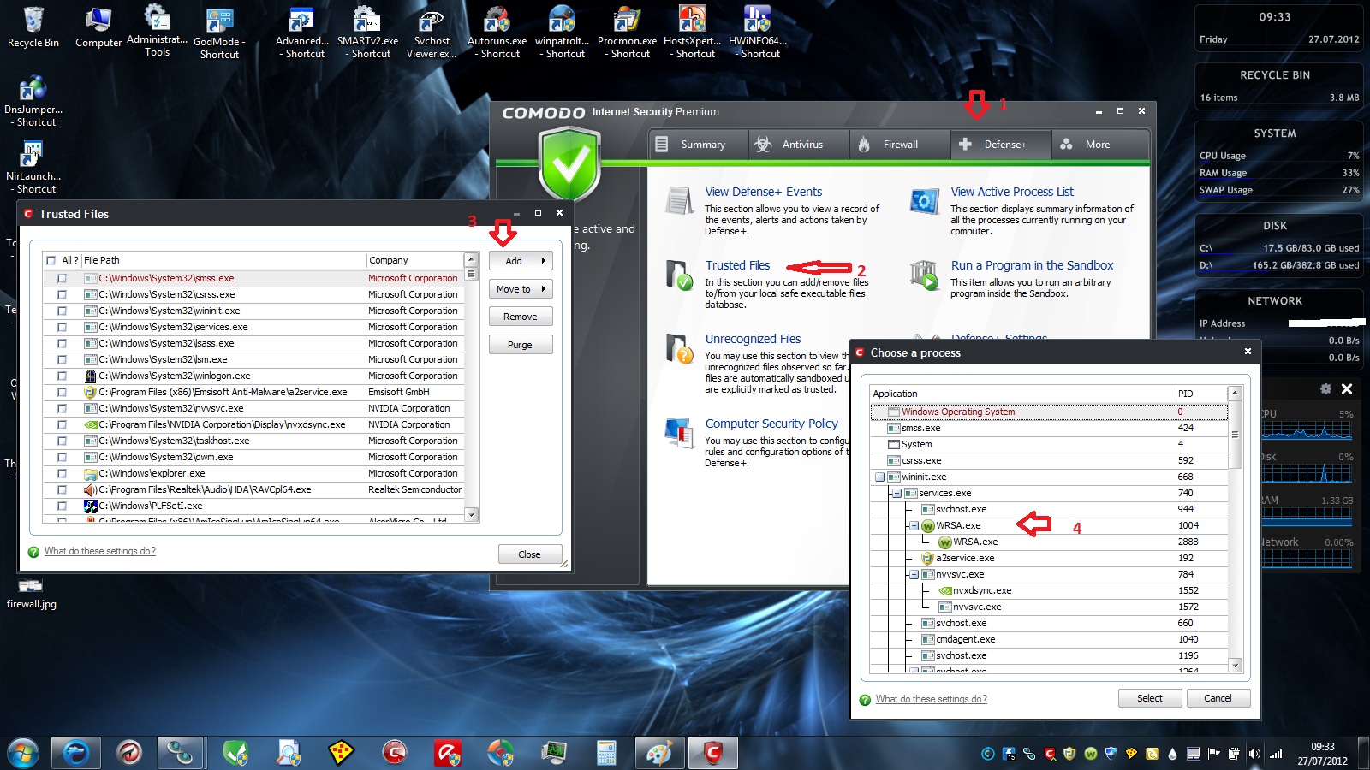Toggle the select-all checkbox in header
This screenshot has width=1370, height=770.
point(51,260)
